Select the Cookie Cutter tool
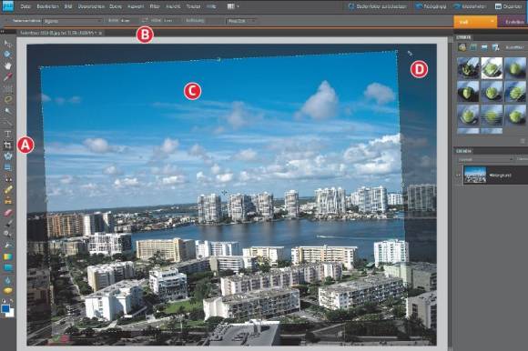The height and width of the screenshot is (351, 528). [8, 156]
